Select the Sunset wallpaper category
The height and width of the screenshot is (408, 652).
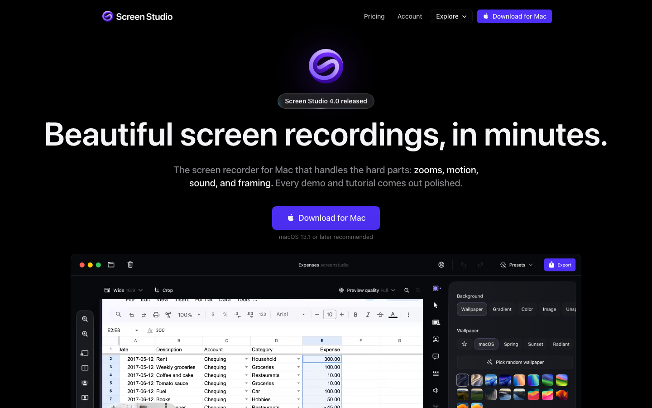pos(536,344)
